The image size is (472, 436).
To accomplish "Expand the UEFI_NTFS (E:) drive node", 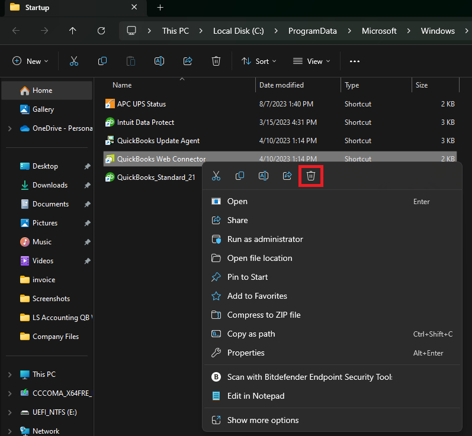I will 10,412.
